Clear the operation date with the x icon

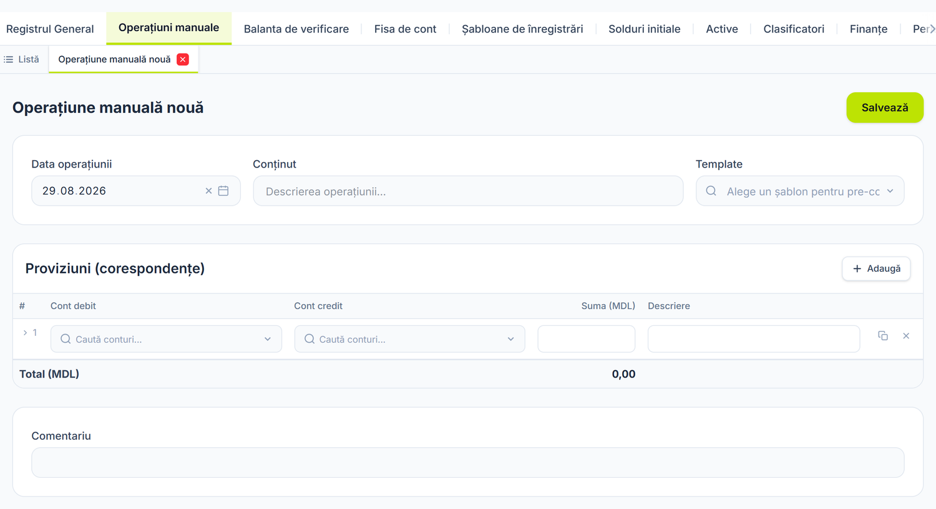(208, 191)
